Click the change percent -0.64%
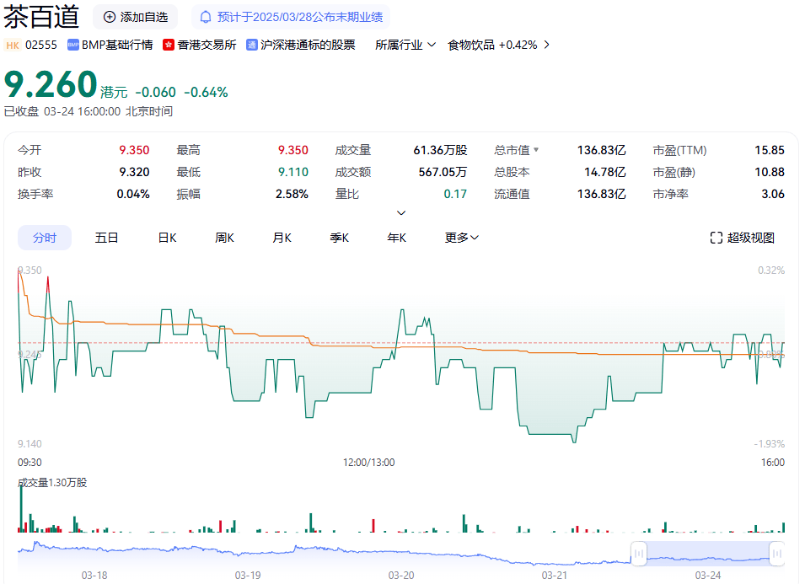 click(x=206, y=93)
